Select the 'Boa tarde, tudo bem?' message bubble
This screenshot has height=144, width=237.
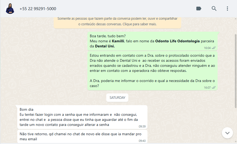tap(153, 41)
